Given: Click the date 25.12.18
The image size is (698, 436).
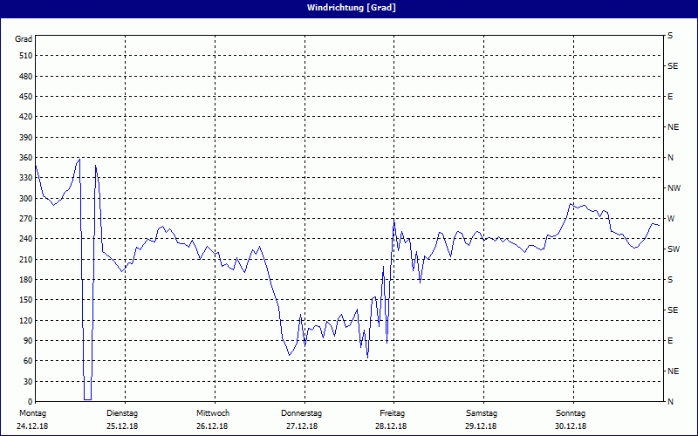Looking at the screenshot, I should pyautogui.click(x=122, y=426).
